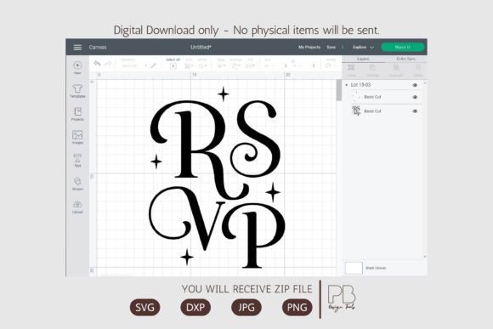Open the Images library
This screenshot has width=493, height=329.
[77, 137]
